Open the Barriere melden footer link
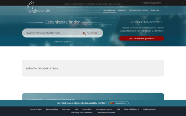 click(52, 109)
